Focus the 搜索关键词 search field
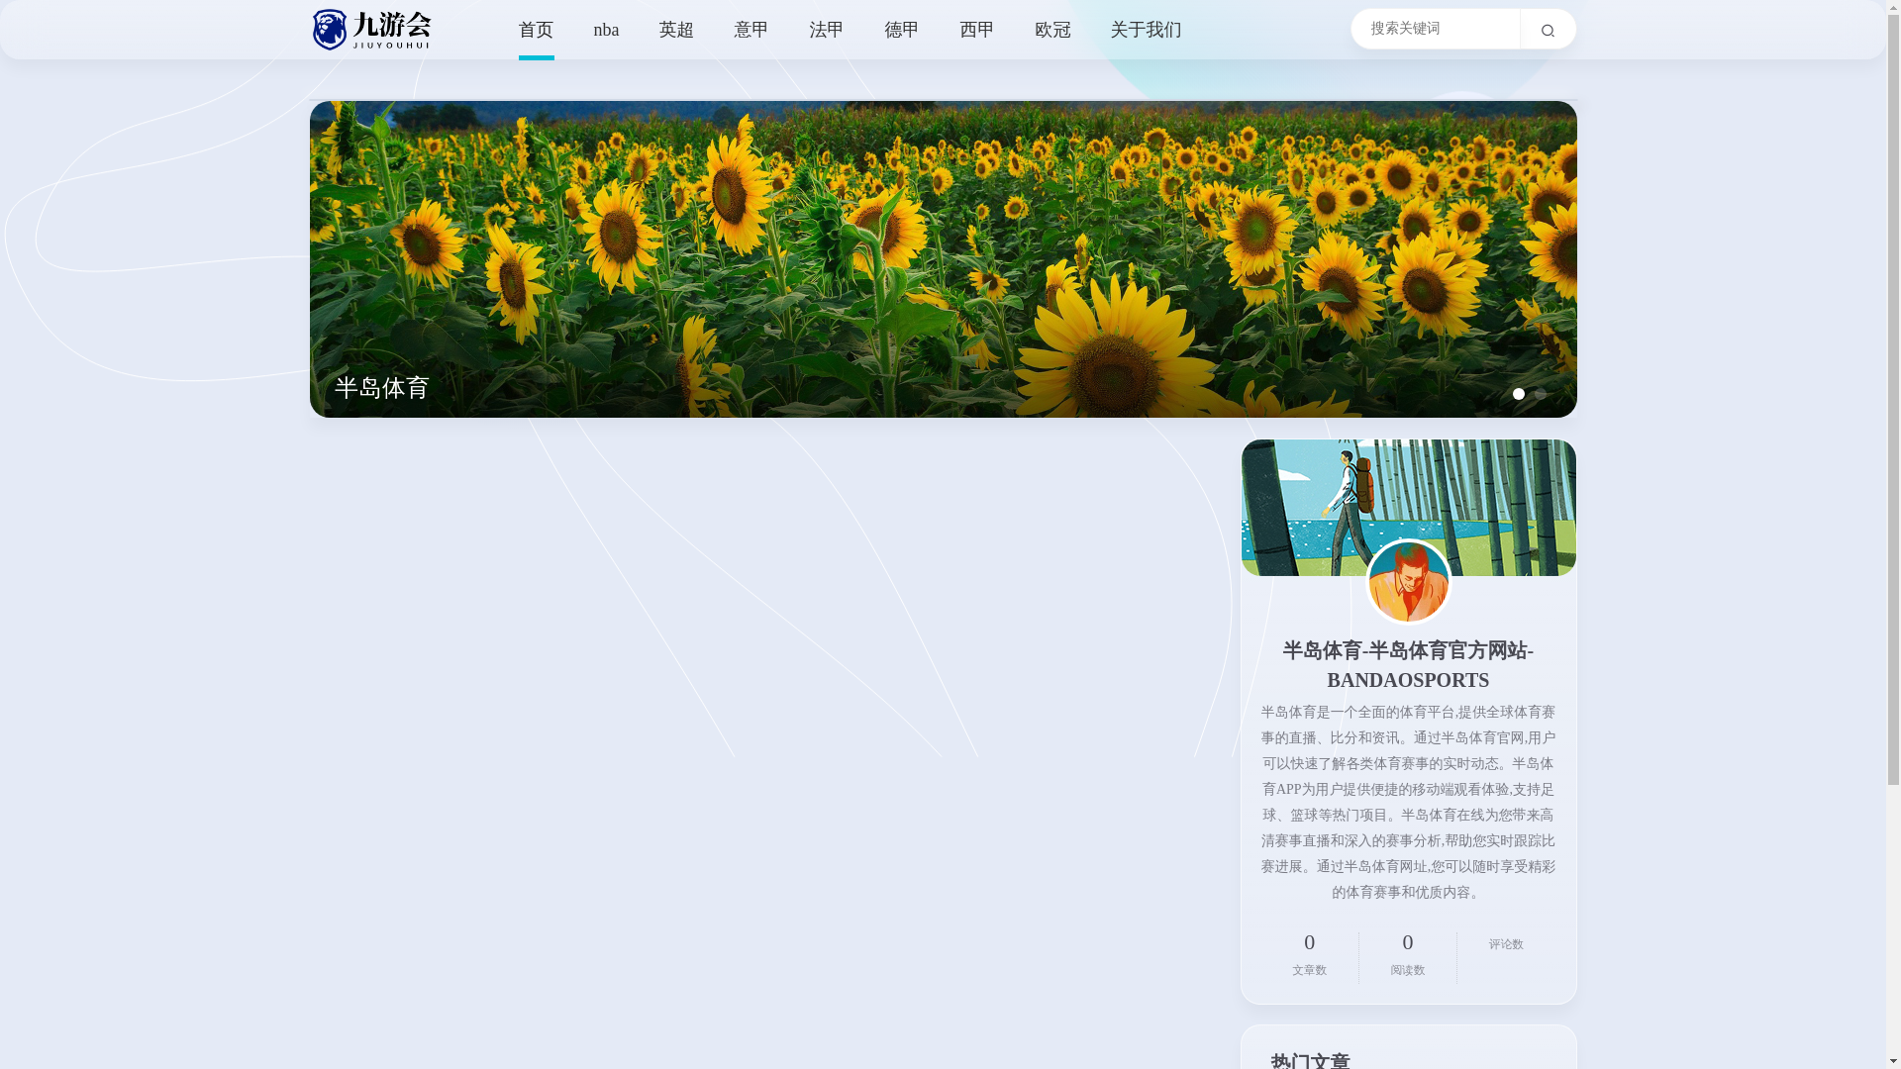This screenshot has width=1901, height=1069. 1435,29
